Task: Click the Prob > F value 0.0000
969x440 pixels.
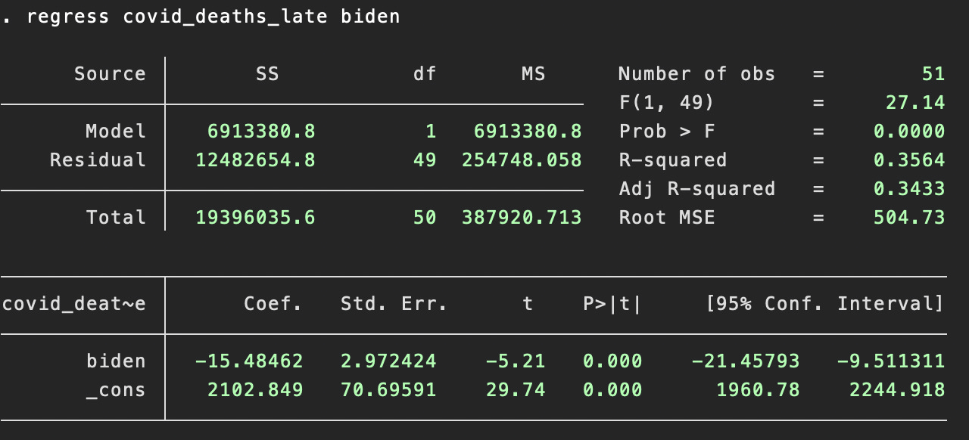Action: tap(909, 132)
